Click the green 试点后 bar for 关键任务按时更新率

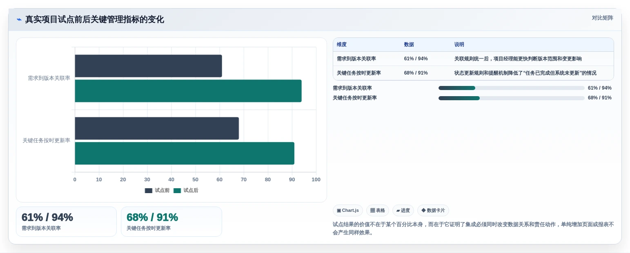coord(185,153)
